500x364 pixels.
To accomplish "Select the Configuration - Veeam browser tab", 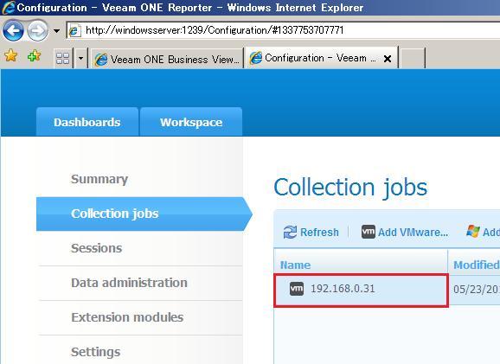I will tap(321, 58).
